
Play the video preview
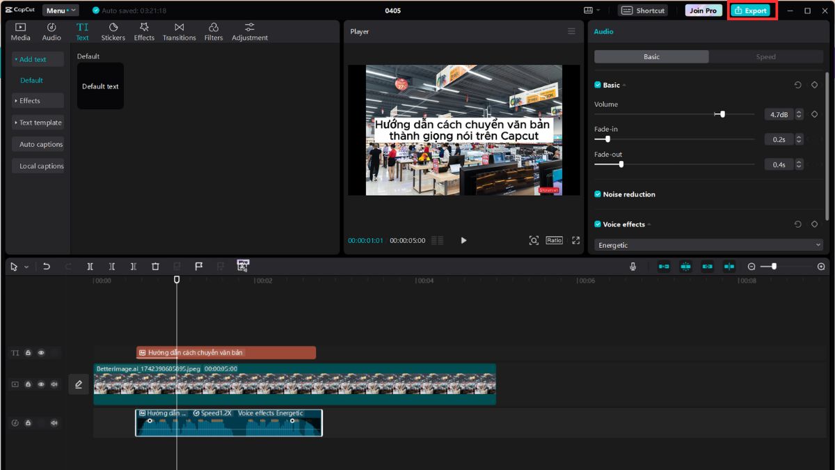pos(463,240)
